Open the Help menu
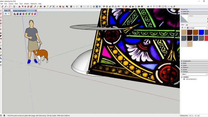Image resolution: width=208 pixels, height=117 pixels. tap(40, 4)
